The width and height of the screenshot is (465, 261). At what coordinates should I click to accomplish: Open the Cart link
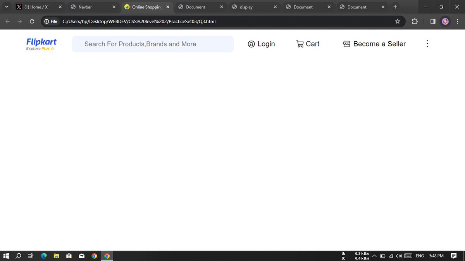click(x=313, y=44)
